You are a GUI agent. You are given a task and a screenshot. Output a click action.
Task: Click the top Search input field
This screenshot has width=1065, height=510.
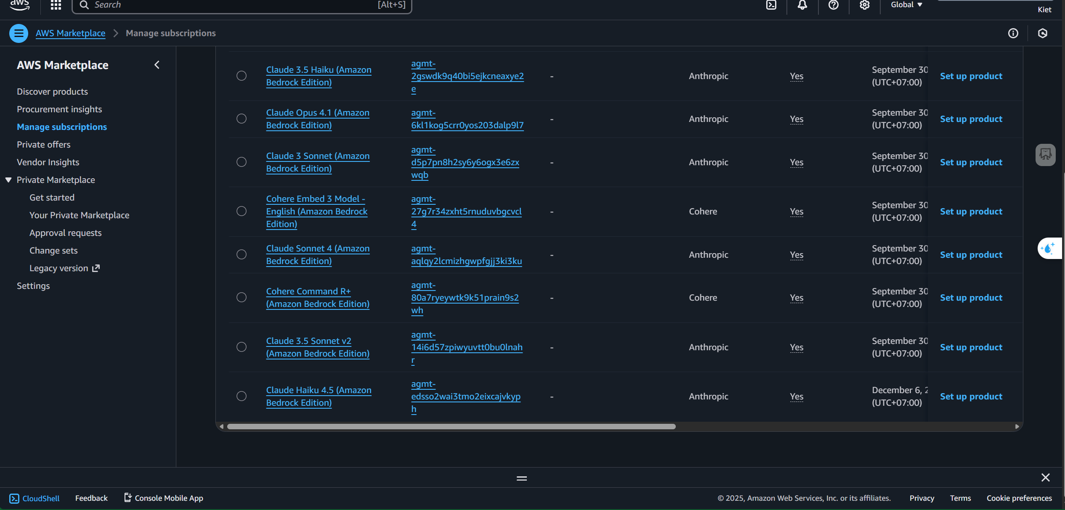pos(236,5)
